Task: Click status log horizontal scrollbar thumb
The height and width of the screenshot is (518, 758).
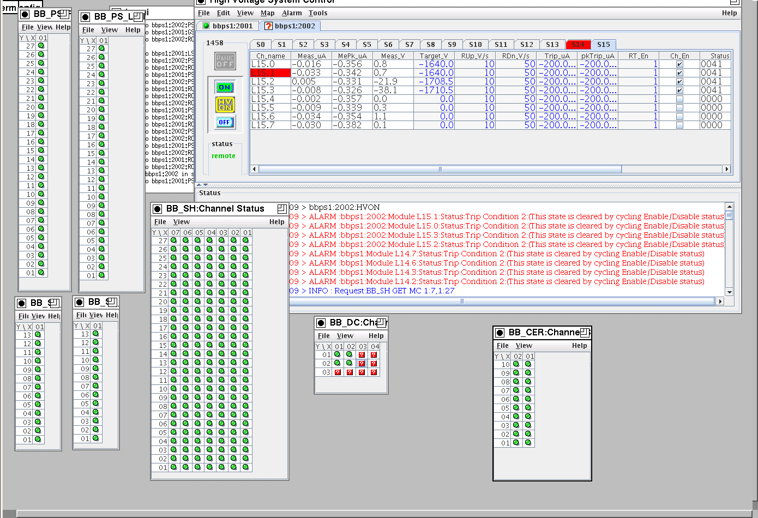Action: pos(502,301)
